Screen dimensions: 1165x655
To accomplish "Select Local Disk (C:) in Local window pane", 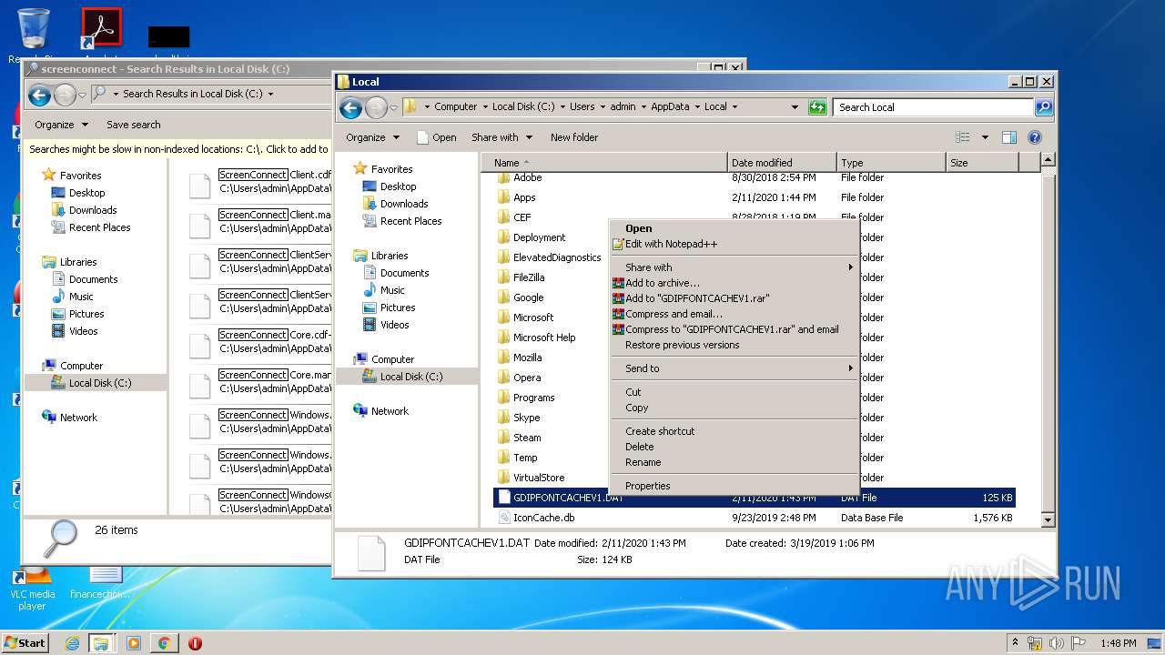I will point(410,377).
